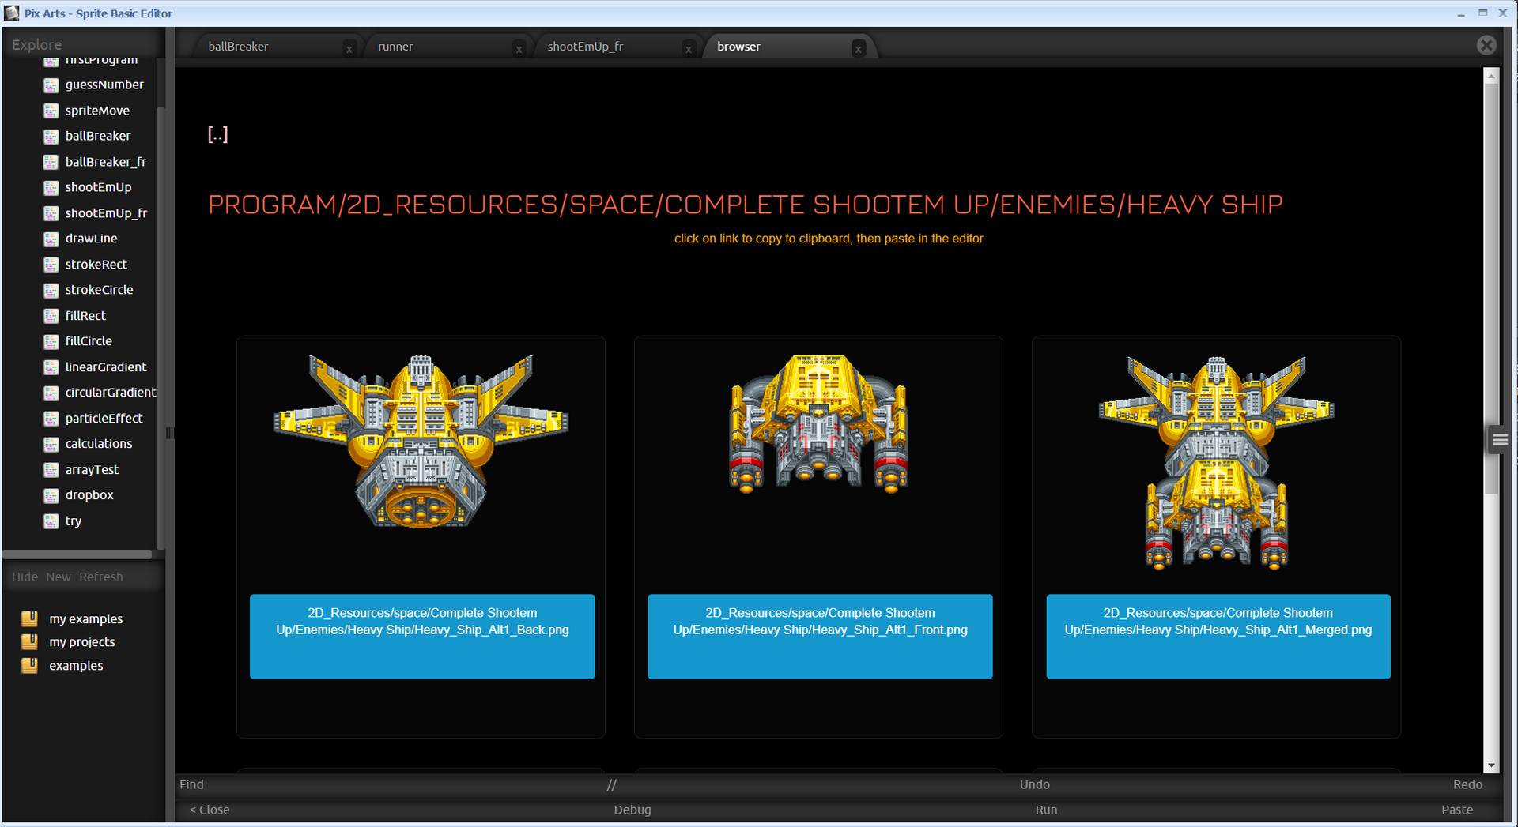
Task: Close the browser panel with round X icon
Action: pyautogui.click(x=1486, y=45)
